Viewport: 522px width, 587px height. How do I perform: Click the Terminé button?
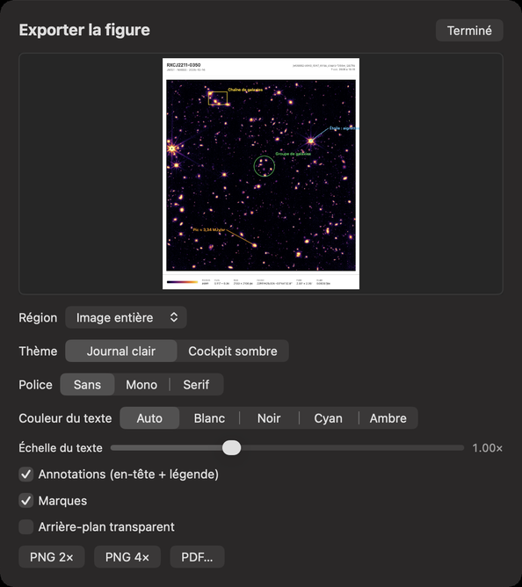tap(469, 31)
